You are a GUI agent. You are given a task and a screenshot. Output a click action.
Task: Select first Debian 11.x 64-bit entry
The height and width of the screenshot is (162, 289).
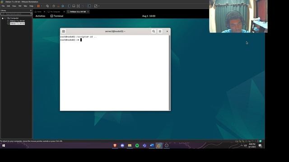(17, 21)
